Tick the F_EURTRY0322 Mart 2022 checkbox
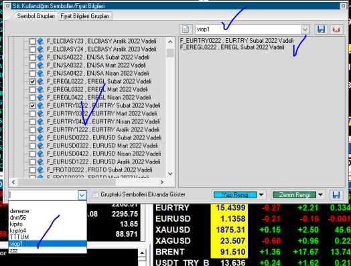 pos(33,114)
